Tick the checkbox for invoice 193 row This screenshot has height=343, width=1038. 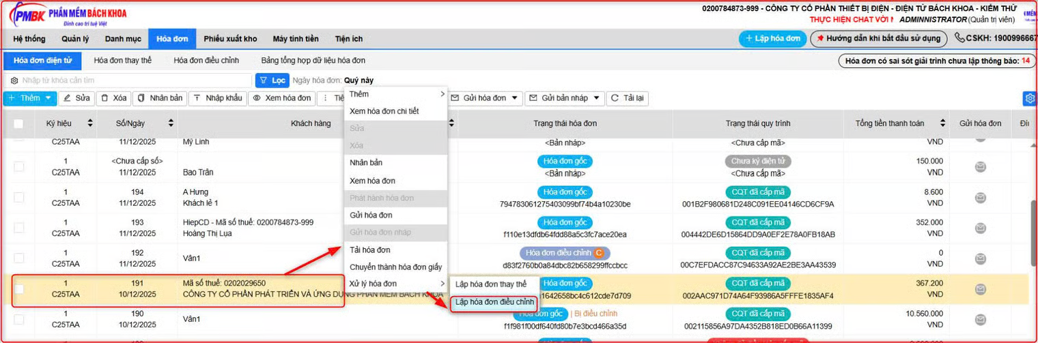19,228
